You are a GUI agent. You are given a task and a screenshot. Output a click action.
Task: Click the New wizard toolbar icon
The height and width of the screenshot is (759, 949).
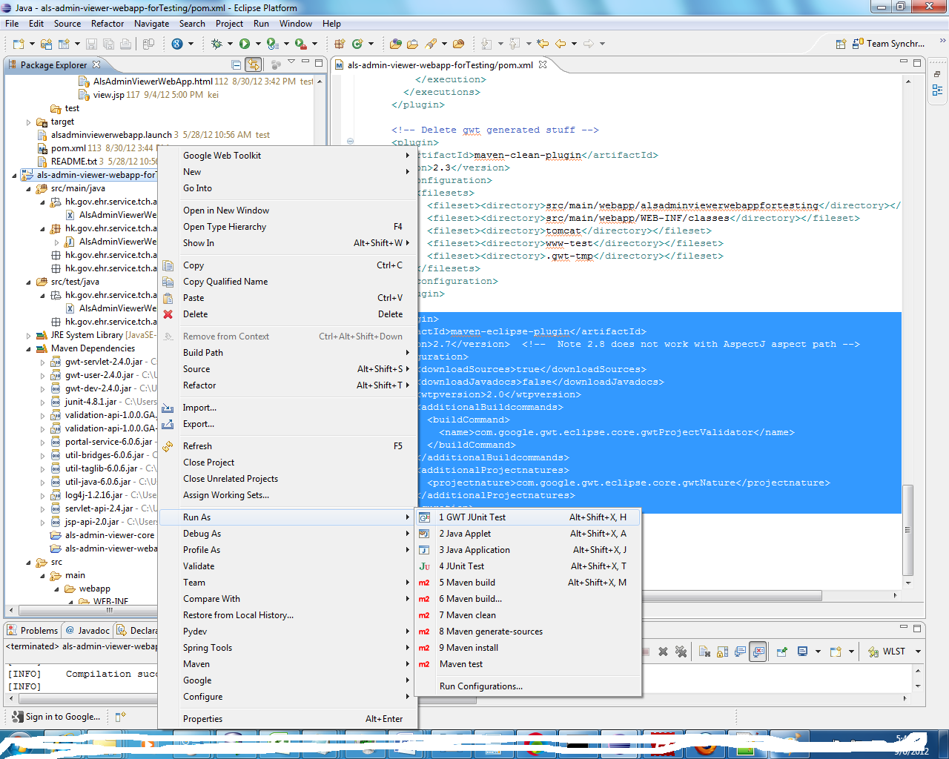tap(19, 44)
